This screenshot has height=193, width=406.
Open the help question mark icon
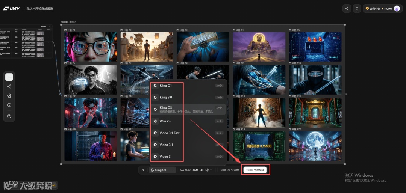[9, 116]
